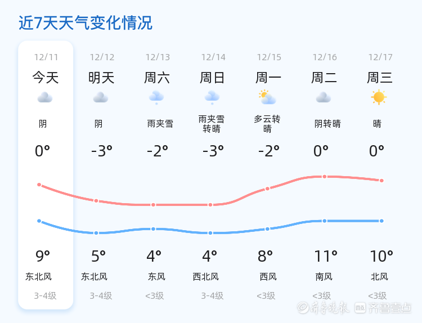This screenshot has width=422, height=323.
Task: Select the 明天 day heading
Action: [x=101, y=78]
